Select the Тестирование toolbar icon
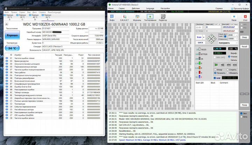Viewport: 252px width, 145px height. (150, 18)
